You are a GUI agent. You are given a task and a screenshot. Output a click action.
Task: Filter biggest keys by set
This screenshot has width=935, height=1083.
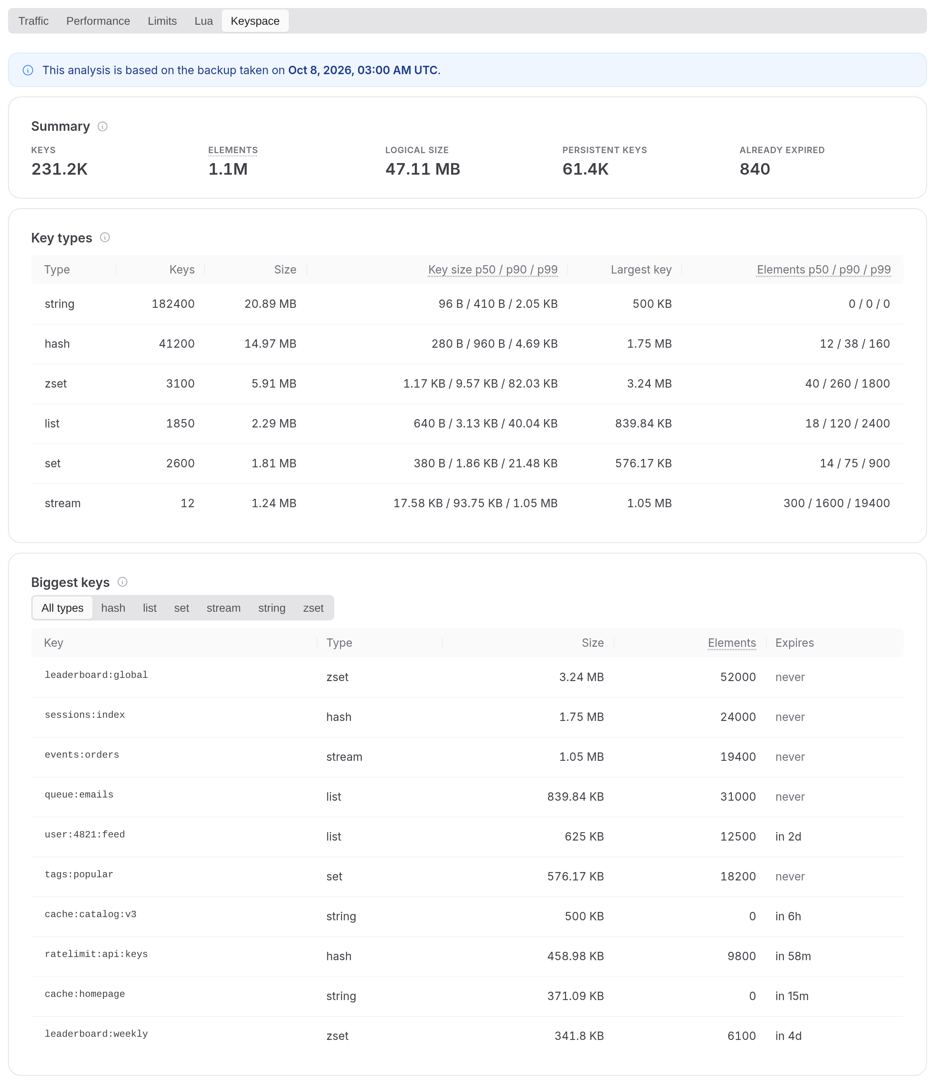click(181, 608)
